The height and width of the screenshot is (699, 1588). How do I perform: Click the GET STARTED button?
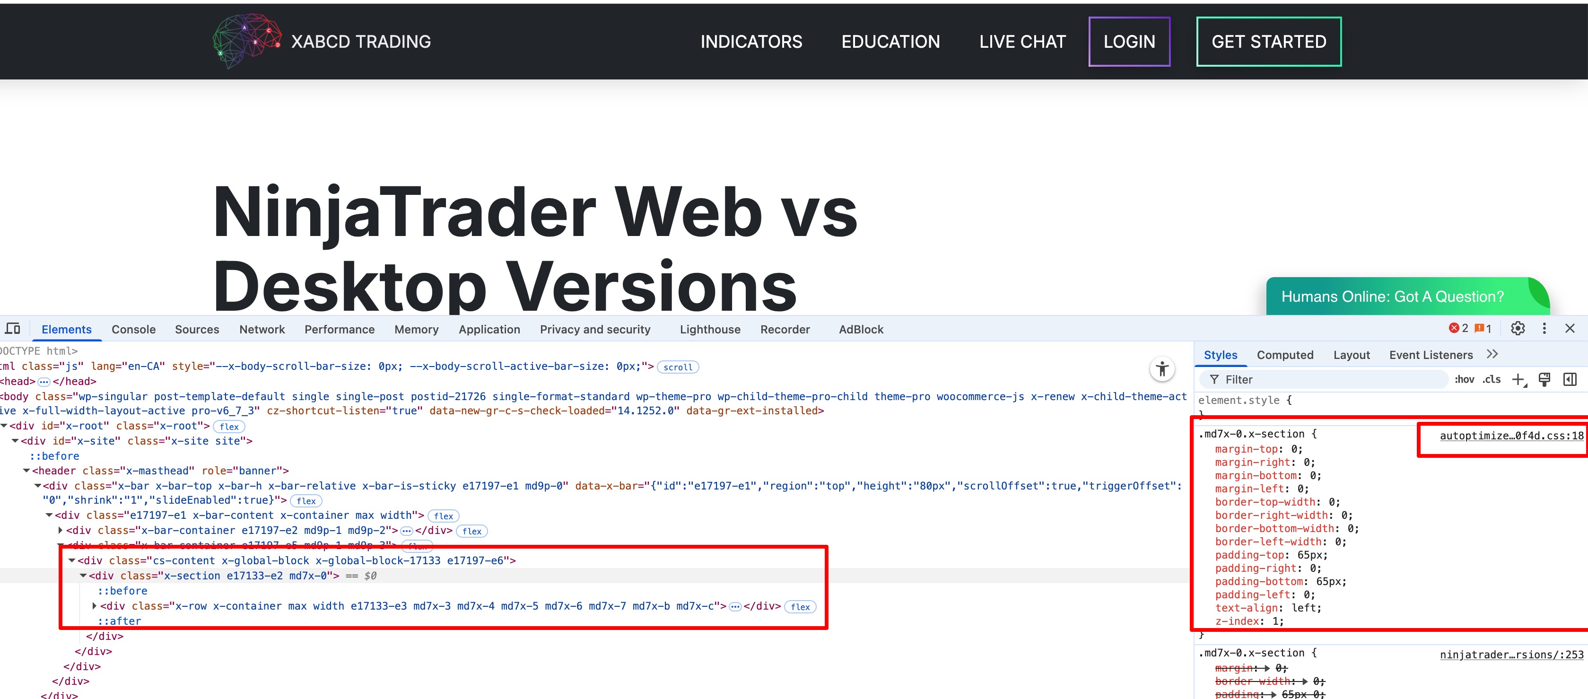[x=1268, y=41]
